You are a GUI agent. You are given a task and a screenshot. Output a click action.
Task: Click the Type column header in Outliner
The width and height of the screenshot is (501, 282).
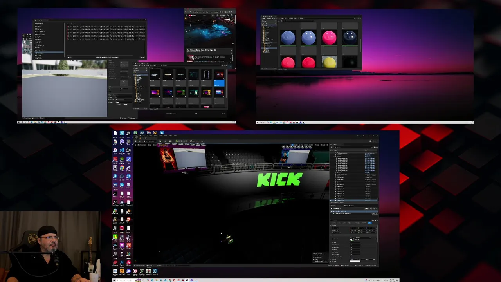tap(366, 150)
